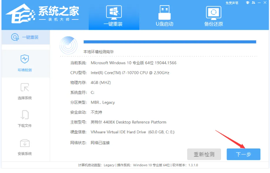The height and width of the screenshot is (173, 270).
Task: Select the Intel Core i7-10700 CPU text
Action: (130, 73)
